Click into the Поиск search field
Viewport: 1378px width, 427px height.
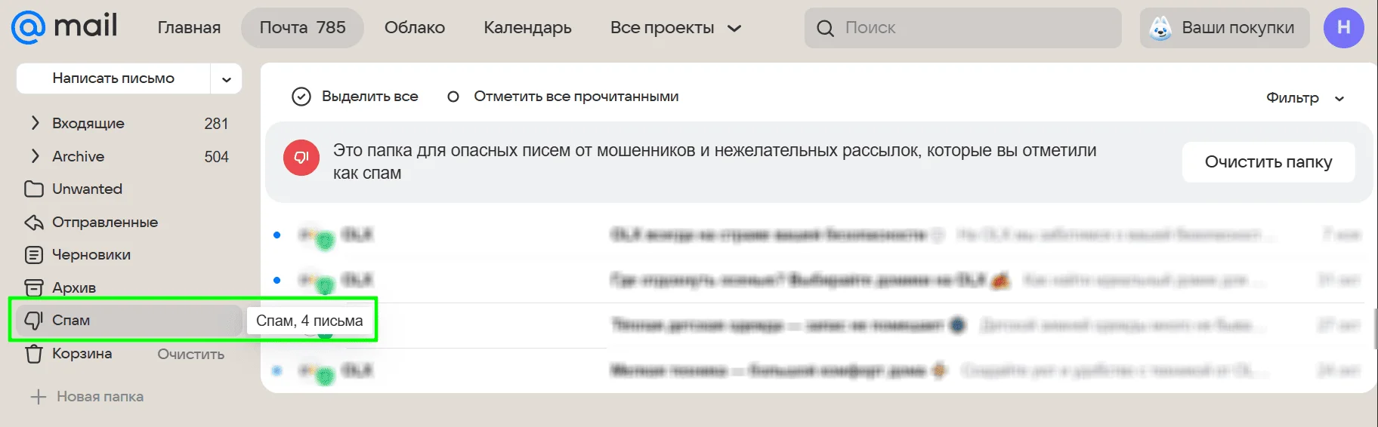pos(975,28)
